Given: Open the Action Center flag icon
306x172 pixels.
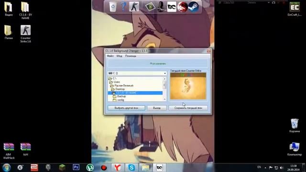Looking at the screenshot, I should 271,168.
